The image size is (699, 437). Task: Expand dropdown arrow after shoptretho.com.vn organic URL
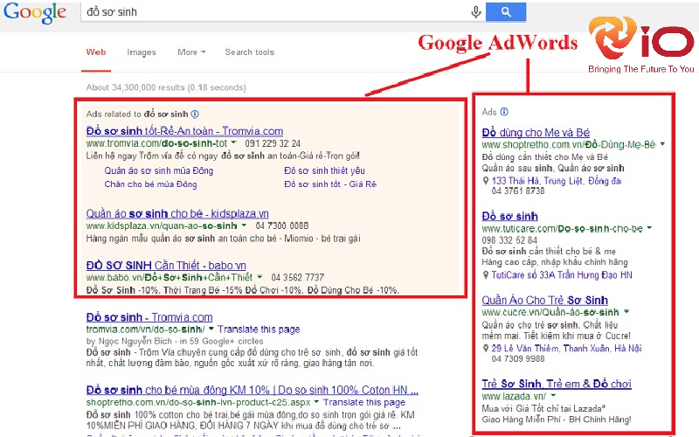tap(316, 402)
